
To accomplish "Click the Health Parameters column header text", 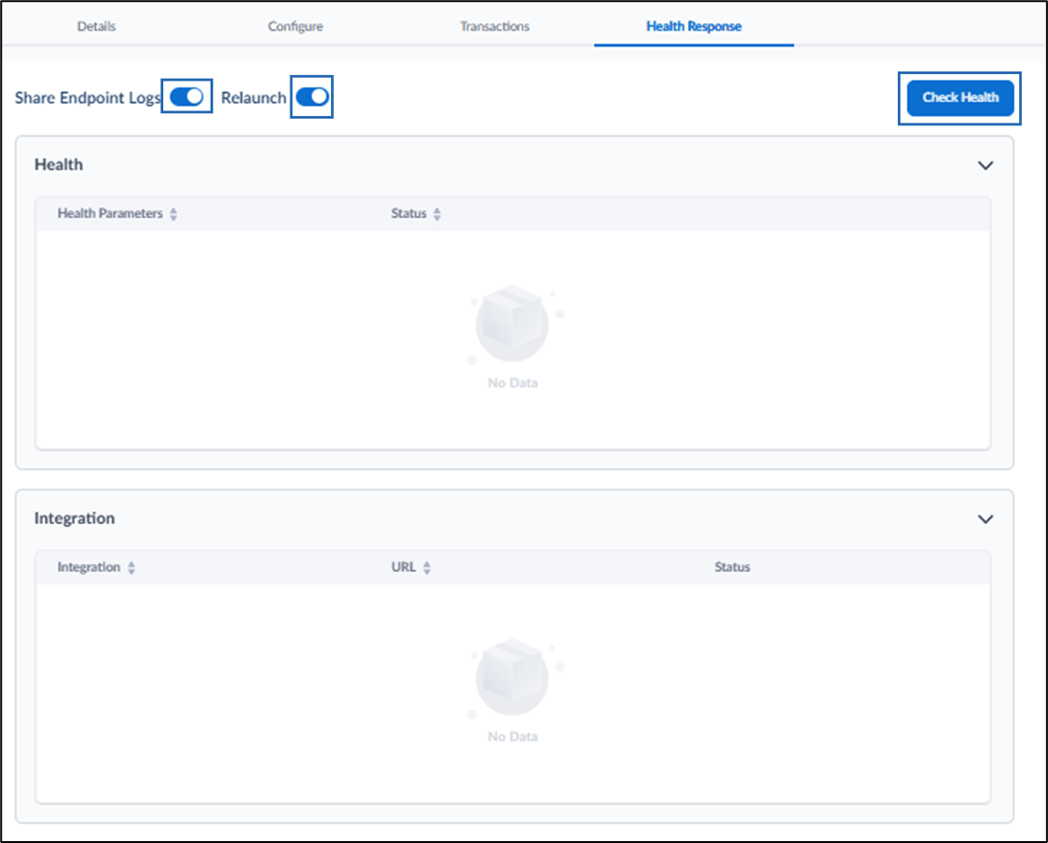I will tap(109, 213).
